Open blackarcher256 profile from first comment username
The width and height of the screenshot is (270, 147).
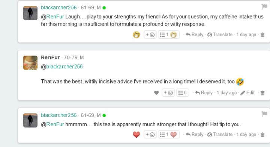coord(59,8)
